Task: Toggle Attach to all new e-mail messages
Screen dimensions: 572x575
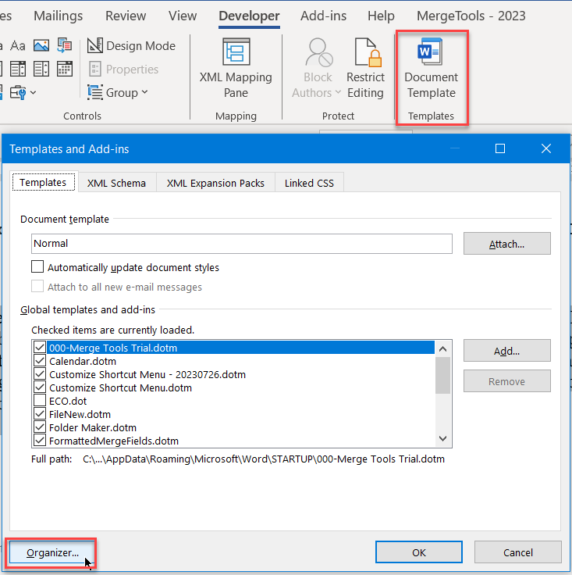Action: point(37,286)
